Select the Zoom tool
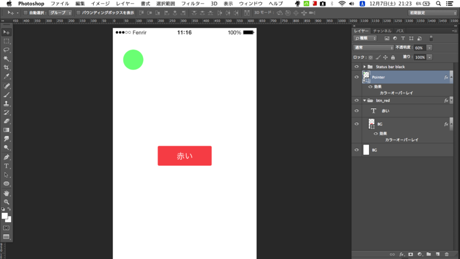This screenshot has width=460, height=259. (x=6, y=202)
